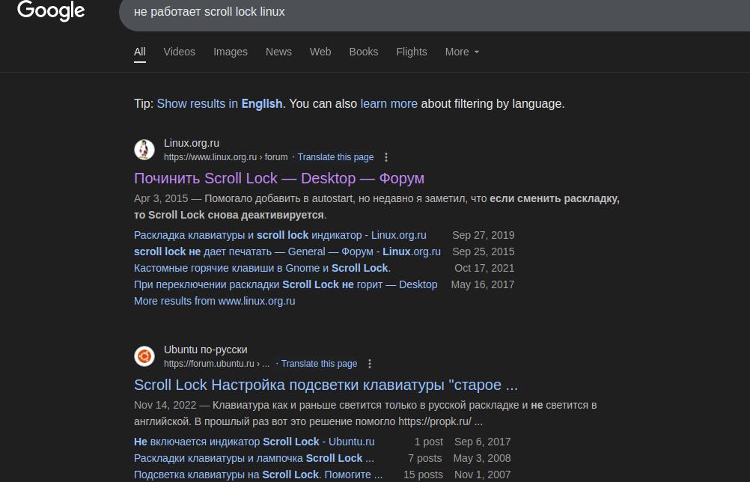Click the 7 posts count
Screen dimensions: 750x482
pos(424,458)
